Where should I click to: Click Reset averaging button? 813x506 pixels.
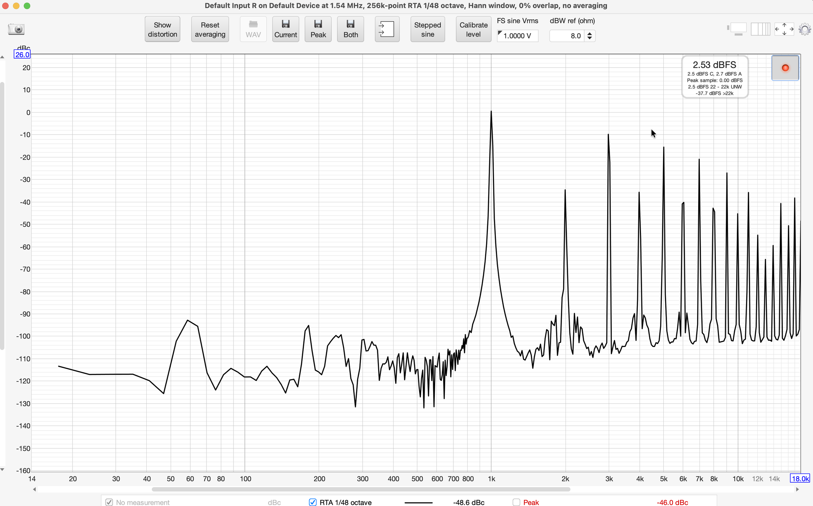210,29
